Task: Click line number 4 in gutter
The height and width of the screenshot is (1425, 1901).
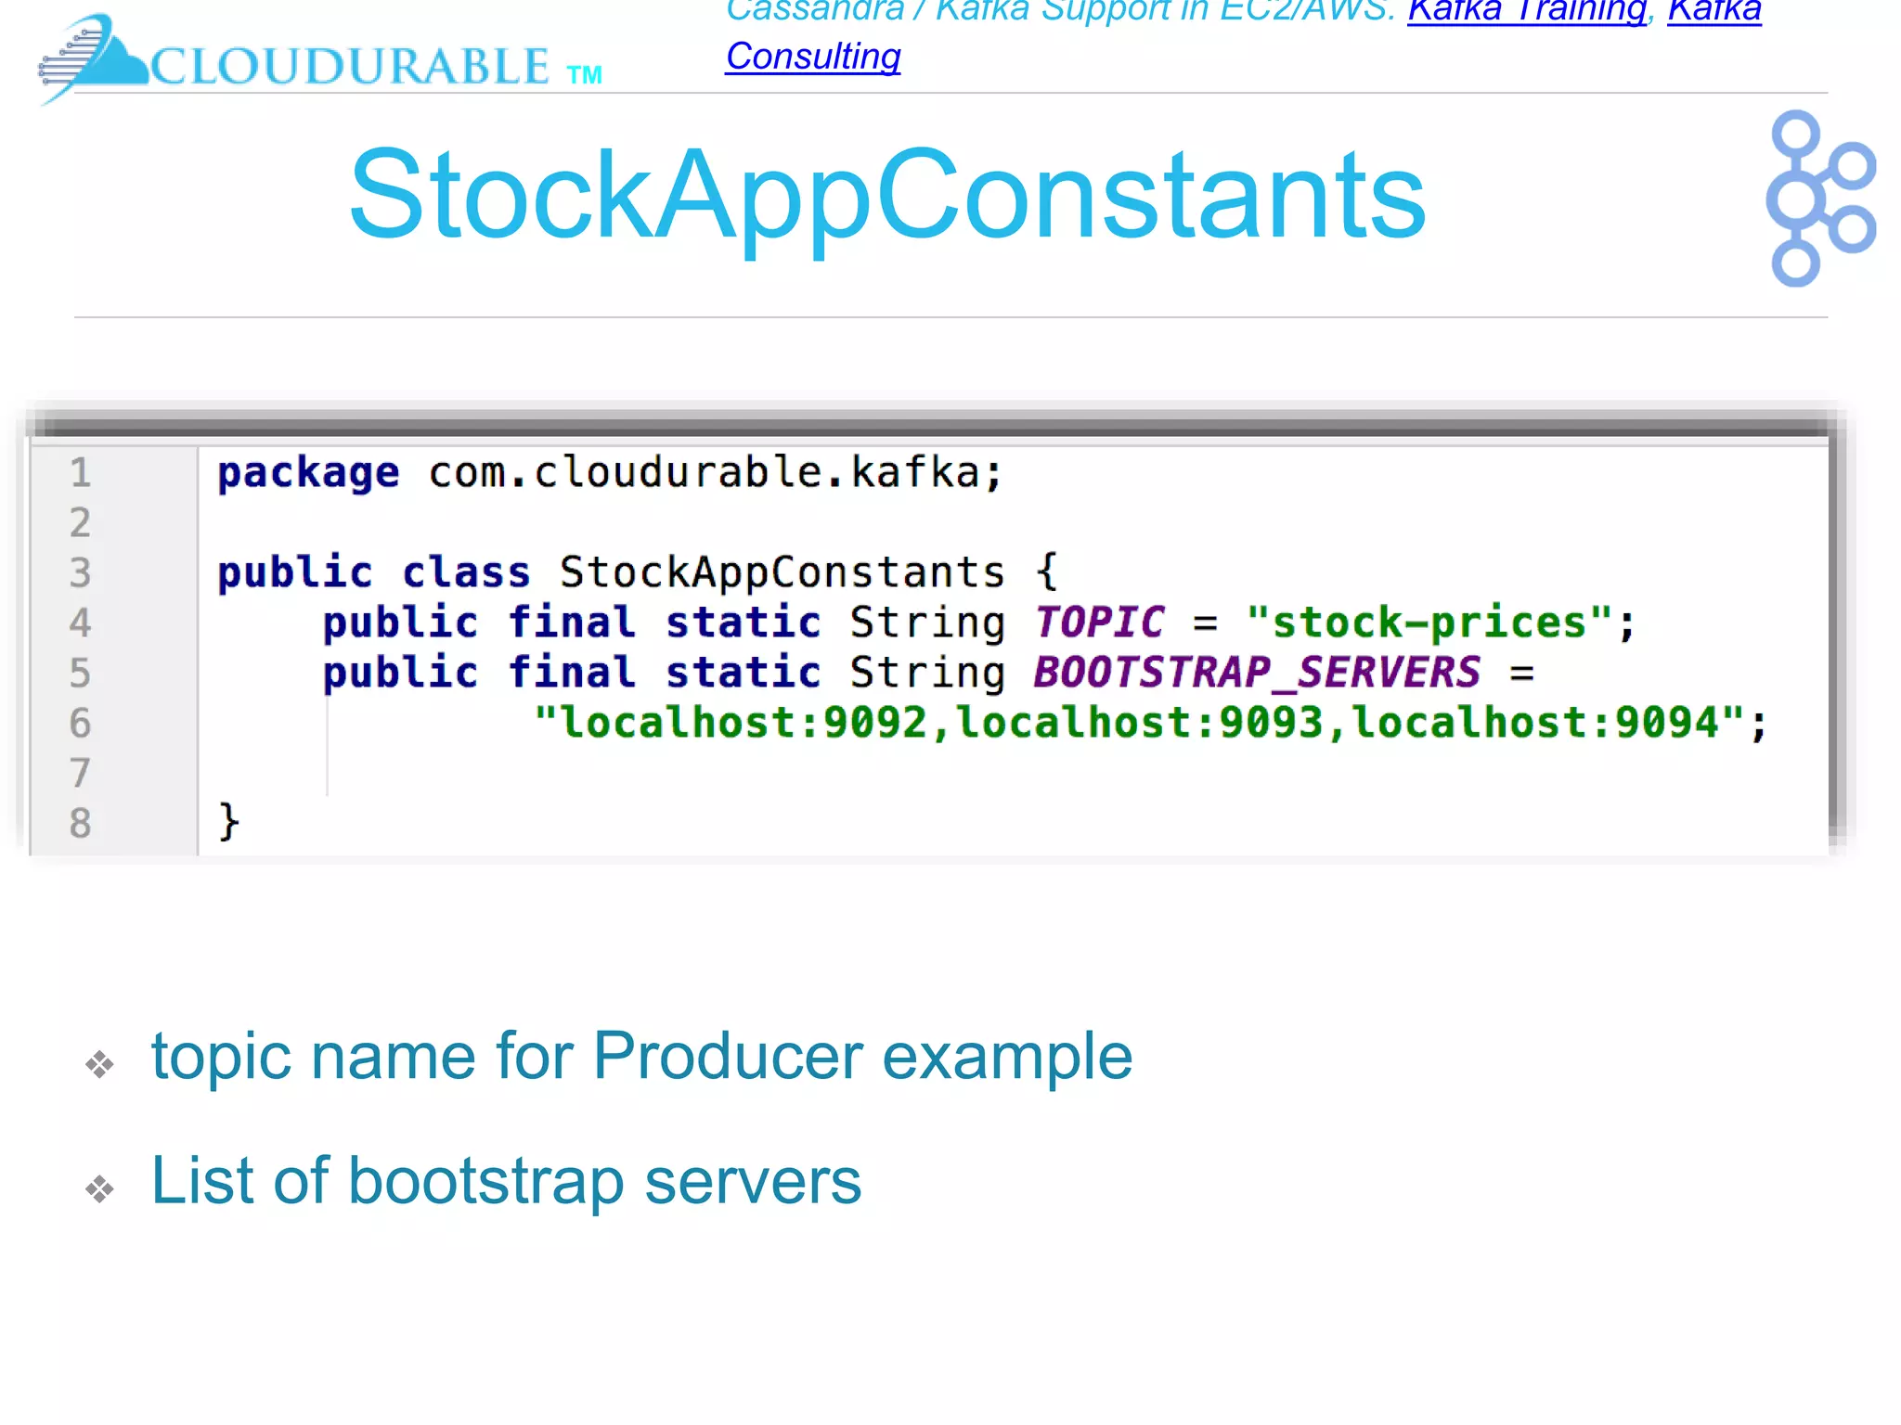Action: [x=81, y=623]
